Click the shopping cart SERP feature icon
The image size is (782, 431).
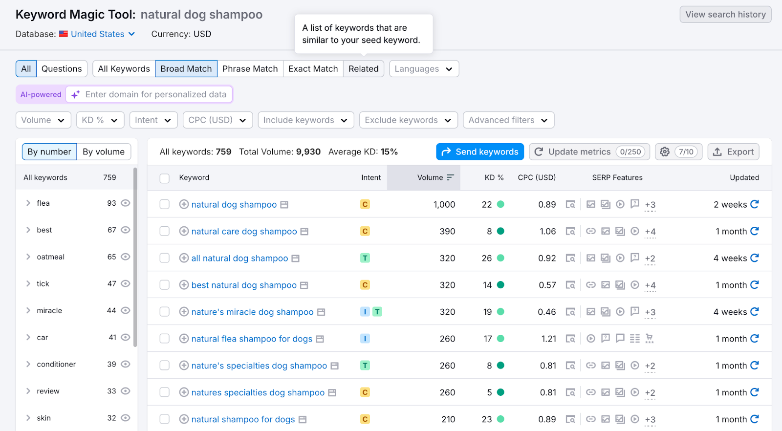650,338
